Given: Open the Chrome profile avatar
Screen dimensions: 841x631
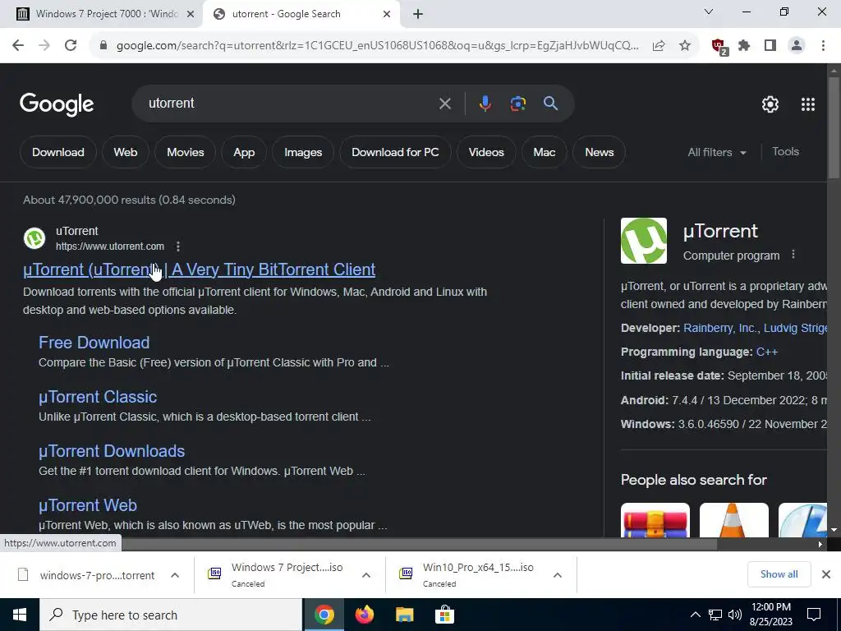Looking at the screenshot, I should (x=797, y=46).
